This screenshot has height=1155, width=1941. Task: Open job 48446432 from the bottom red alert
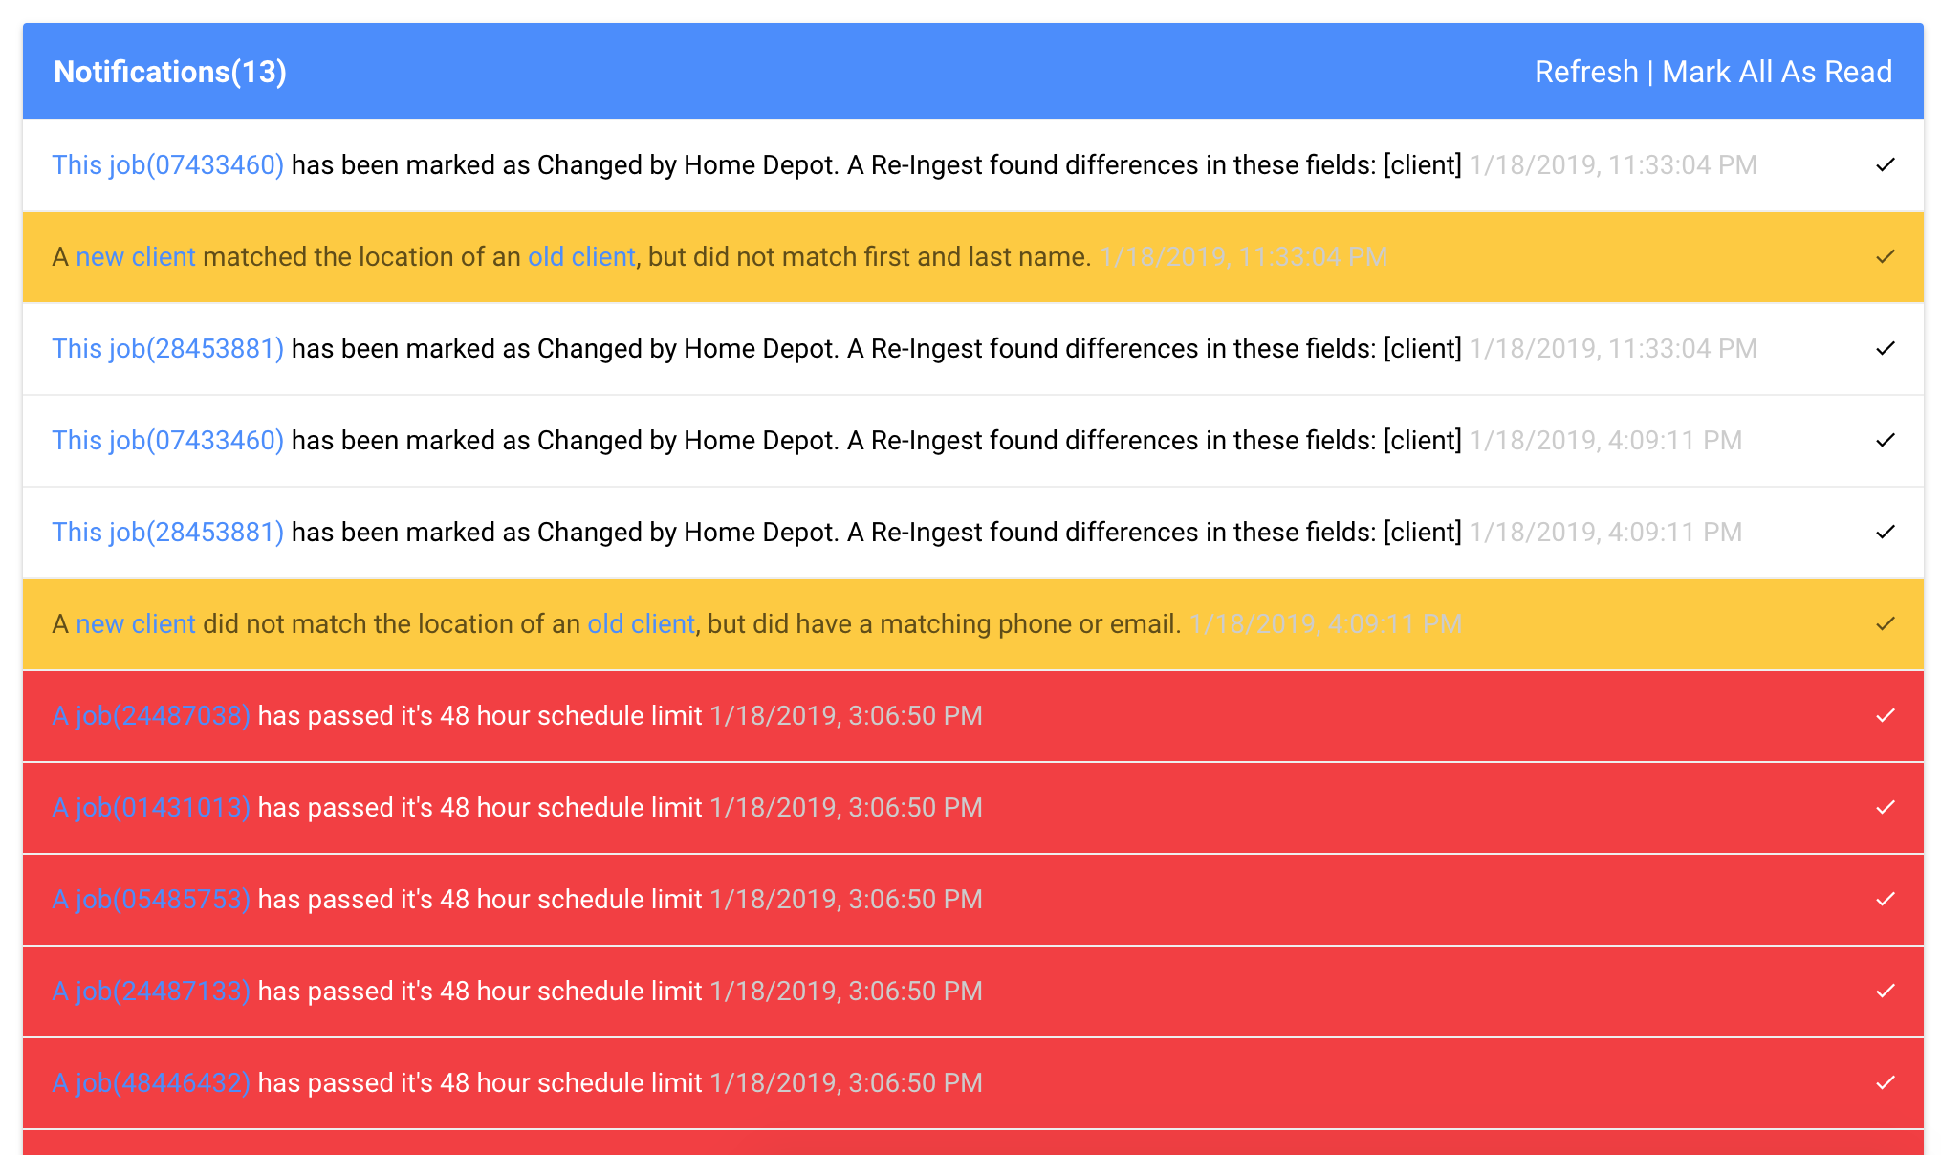[x=151, y=1082]
